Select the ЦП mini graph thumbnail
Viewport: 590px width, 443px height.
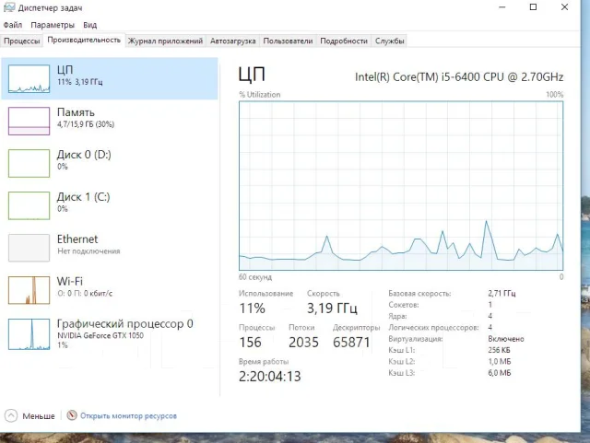coord(29,78)
